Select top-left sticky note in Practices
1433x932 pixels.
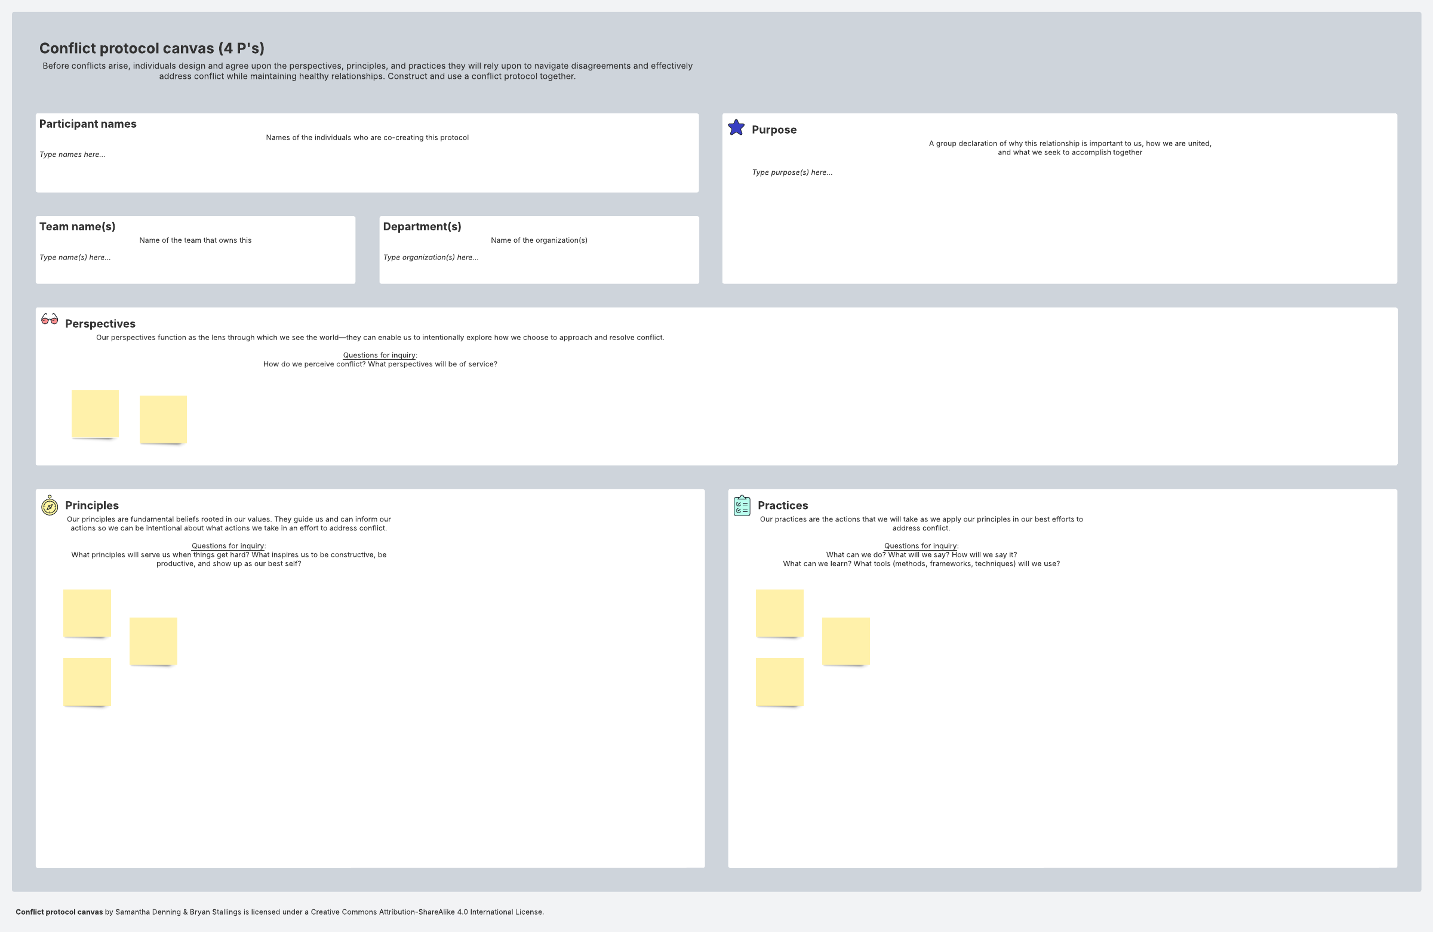780,613
